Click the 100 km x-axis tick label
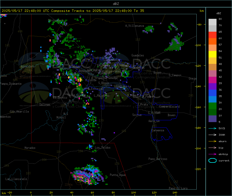 [x=134, y=192]
